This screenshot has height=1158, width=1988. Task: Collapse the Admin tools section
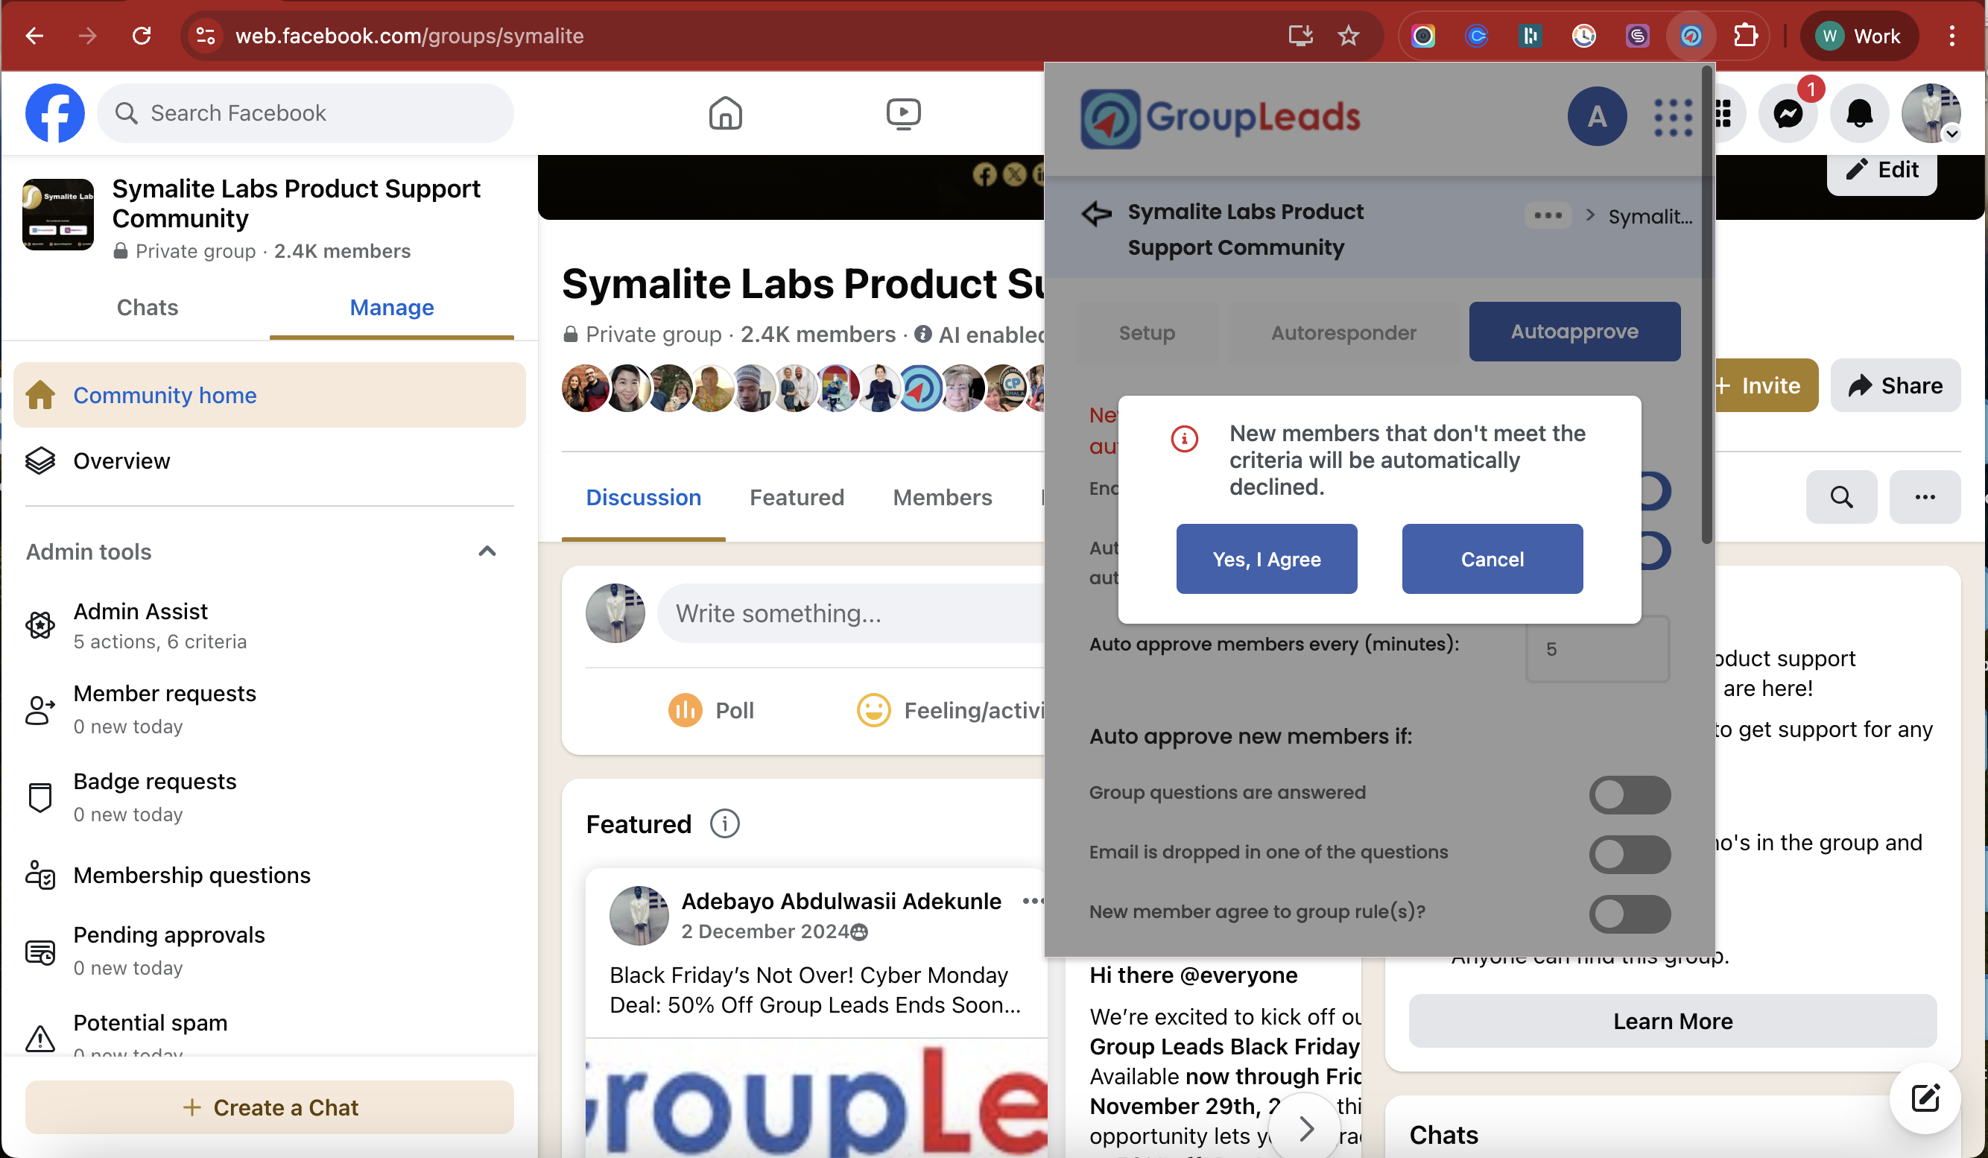pyautogui.click(x=487, y=551)
